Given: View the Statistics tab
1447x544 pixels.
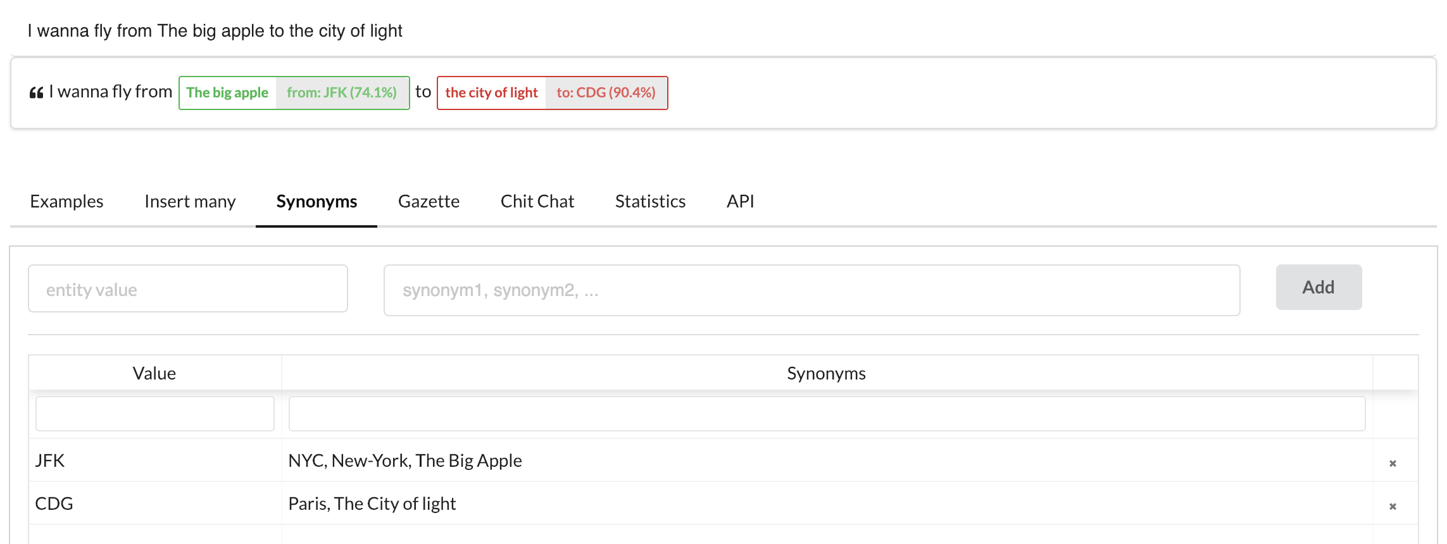Looking at the screenshot, I should [650, 201].
